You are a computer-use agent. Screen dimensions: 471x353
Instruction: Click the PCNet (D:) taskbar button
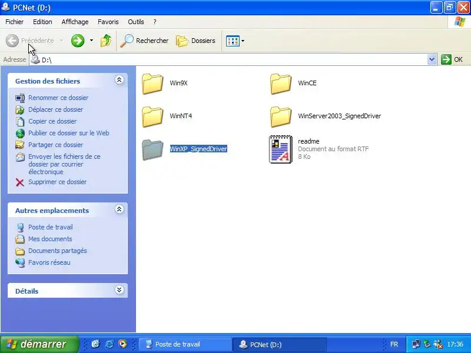pos(279,344)
